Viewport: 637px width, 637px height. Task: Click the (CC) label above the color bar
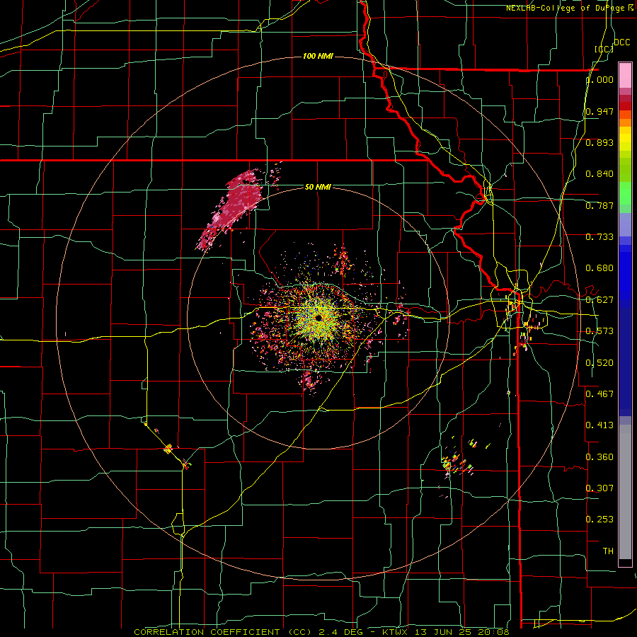click(x=604, y=49)
